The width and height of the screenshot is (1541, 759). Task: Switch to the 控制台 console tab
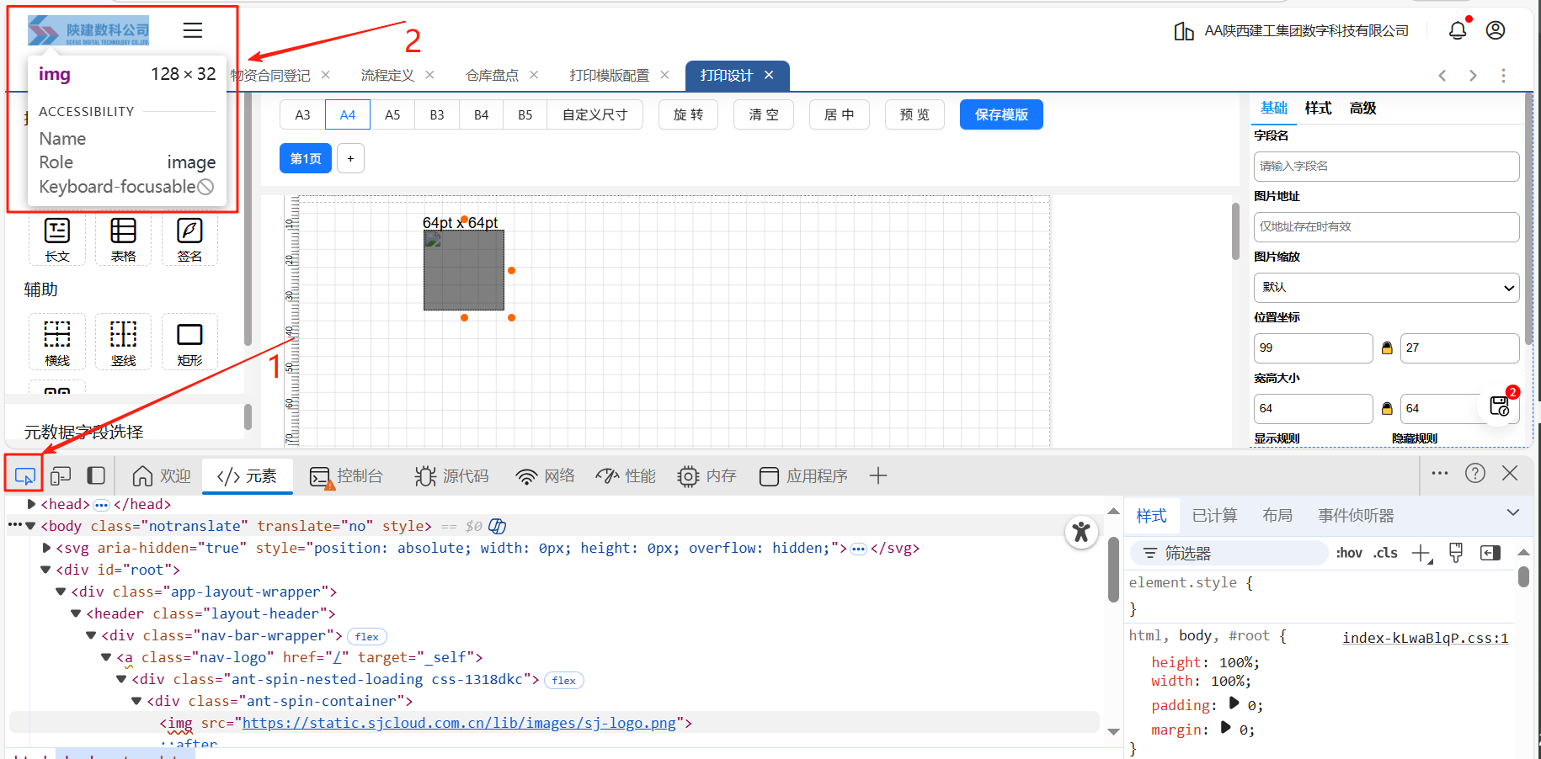(x=347, y=476)
